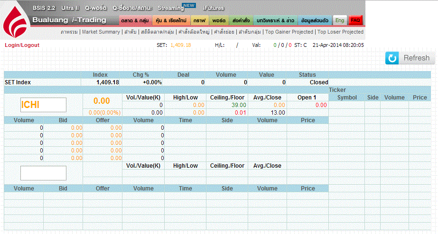
Task: Open the red FAQ button
Action: click(x=355, y=20)
